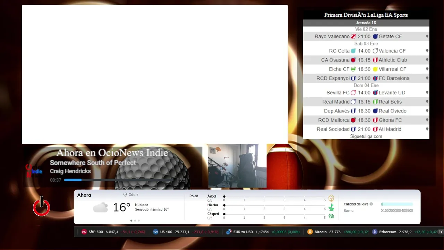Screen dimensions: 444x250
Task: Click the map pin on CA Osasuna row
Action: [x=427, y=60]
